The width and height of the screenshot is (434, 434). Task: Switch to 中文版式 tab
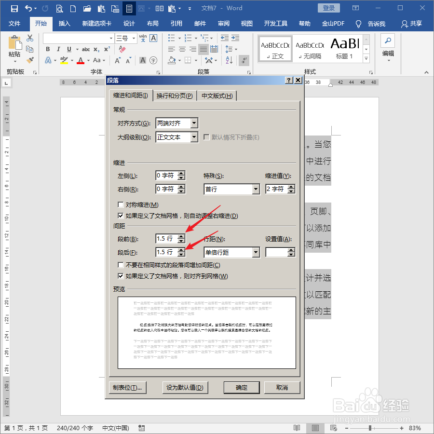pos(217,96)
